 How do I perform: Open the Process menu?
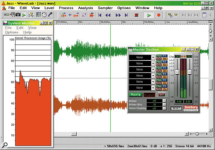coord(66,8)
